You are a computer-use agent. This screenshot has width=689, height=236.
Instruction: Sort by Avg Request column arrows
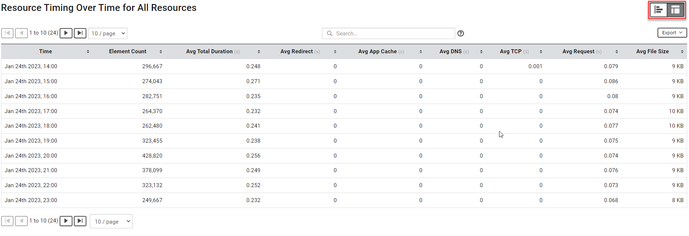tap(617, 52)
